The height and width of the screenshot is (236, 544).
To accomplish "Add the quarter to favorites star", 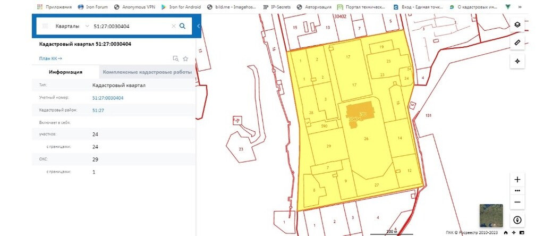I will click(185, 58).
